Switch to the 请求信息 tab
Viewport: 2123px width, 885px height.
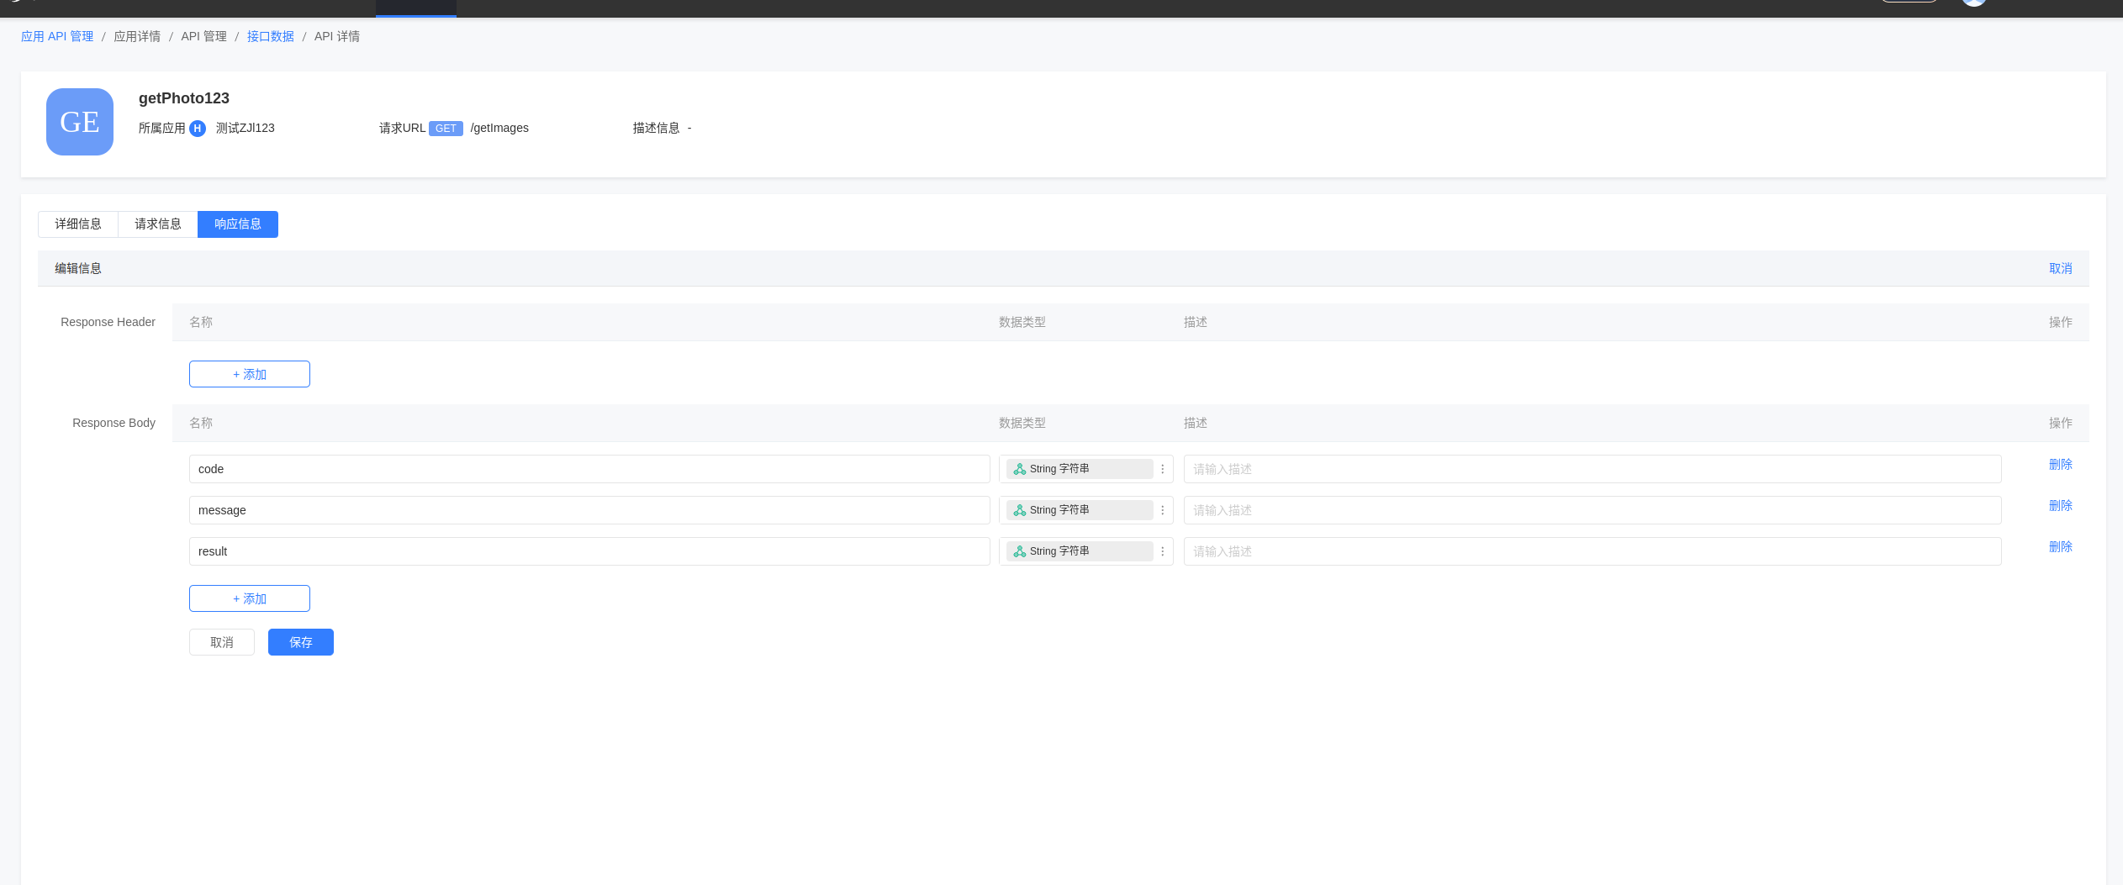tap(158, 224)
